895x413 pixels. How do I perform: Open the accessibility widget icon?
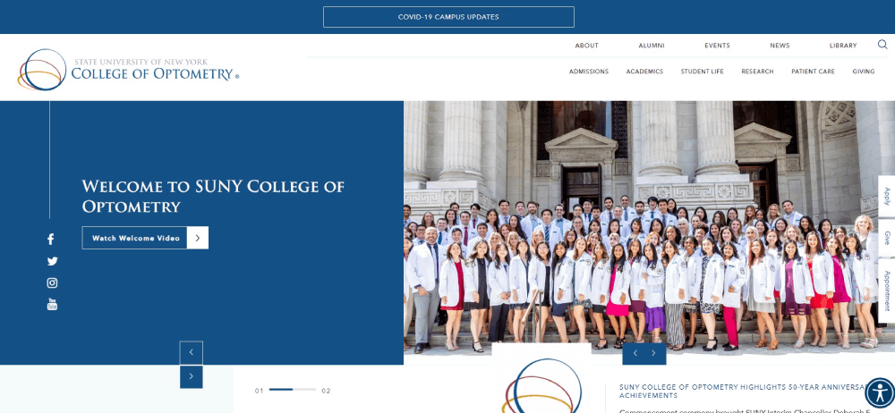(x=880, y=392)
